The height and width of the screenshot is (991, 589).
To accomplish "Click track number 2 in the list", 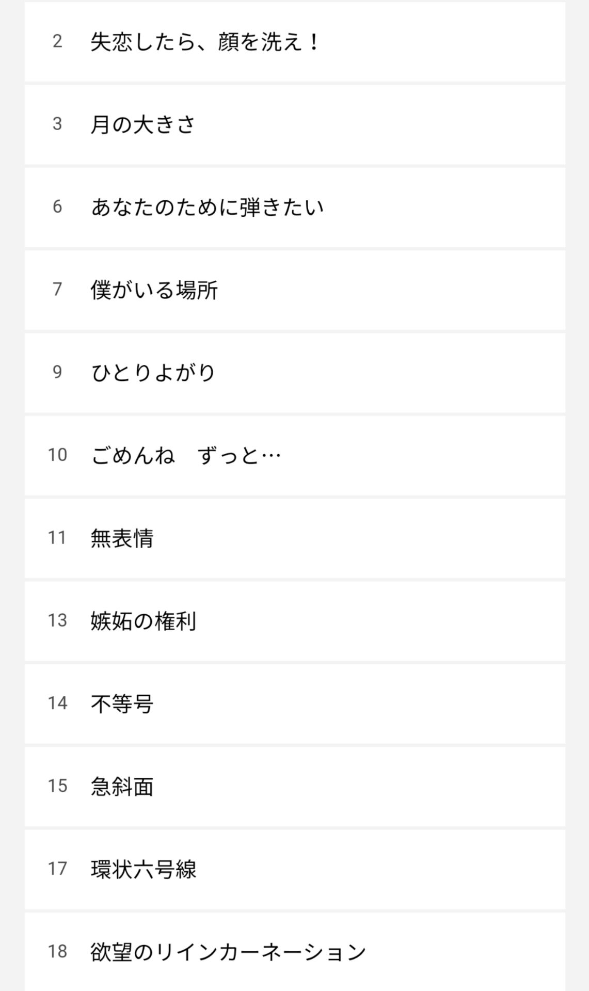I will click(57, 42).
